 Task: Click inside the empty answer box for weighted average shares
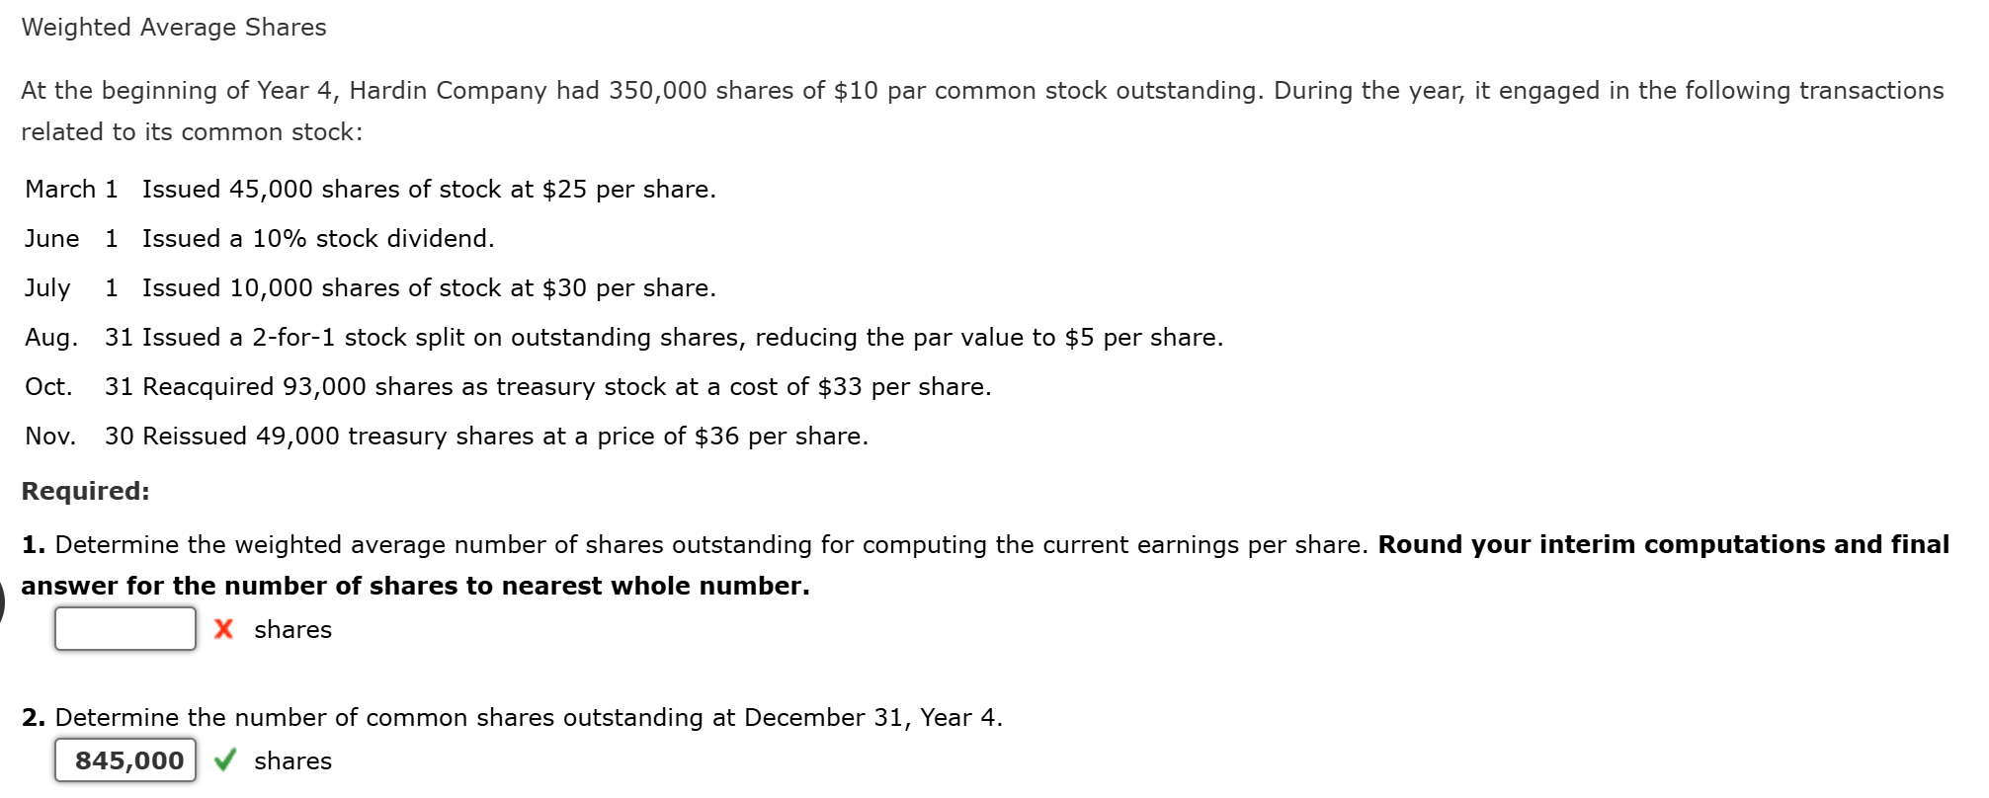(124, 629)
